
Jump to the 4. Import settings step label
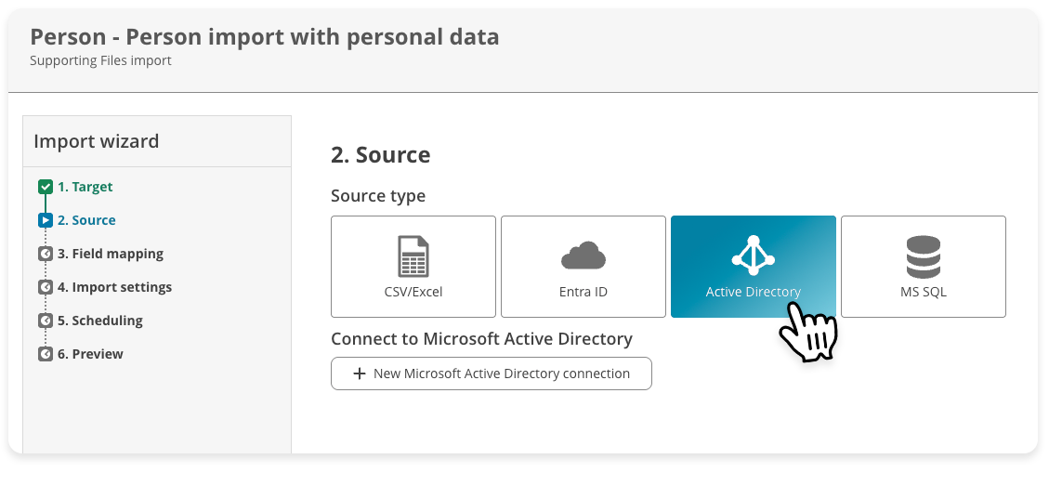[x=114, y=287]
